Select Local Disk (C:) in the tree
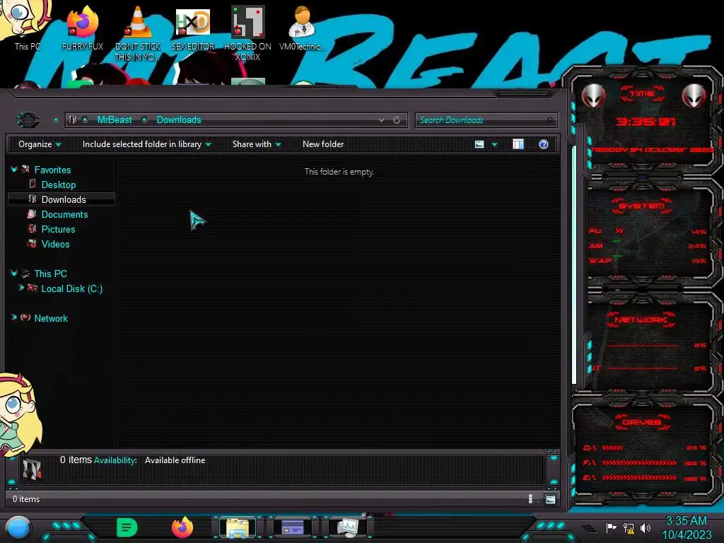 [71, 288]
